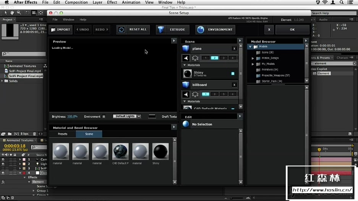Click plane's dotted circle icon
Image resolution: width=358 pixels, height=201 pixels.
195,58
